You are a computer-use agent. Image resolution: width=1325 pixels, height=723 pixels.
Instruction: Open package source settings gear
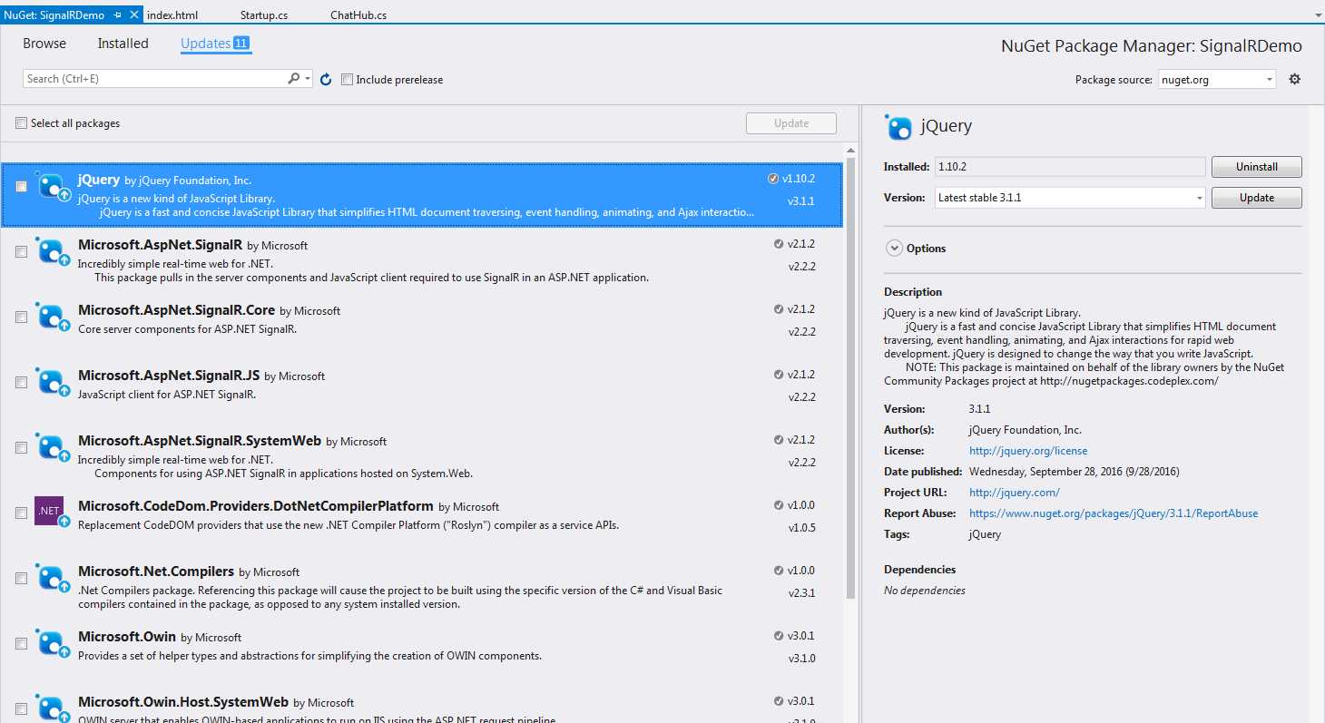pos(1295,79)
